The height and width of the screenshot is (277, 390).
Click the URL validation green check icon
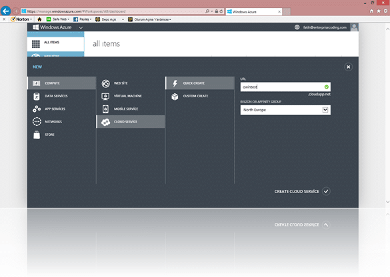point(326,87)
